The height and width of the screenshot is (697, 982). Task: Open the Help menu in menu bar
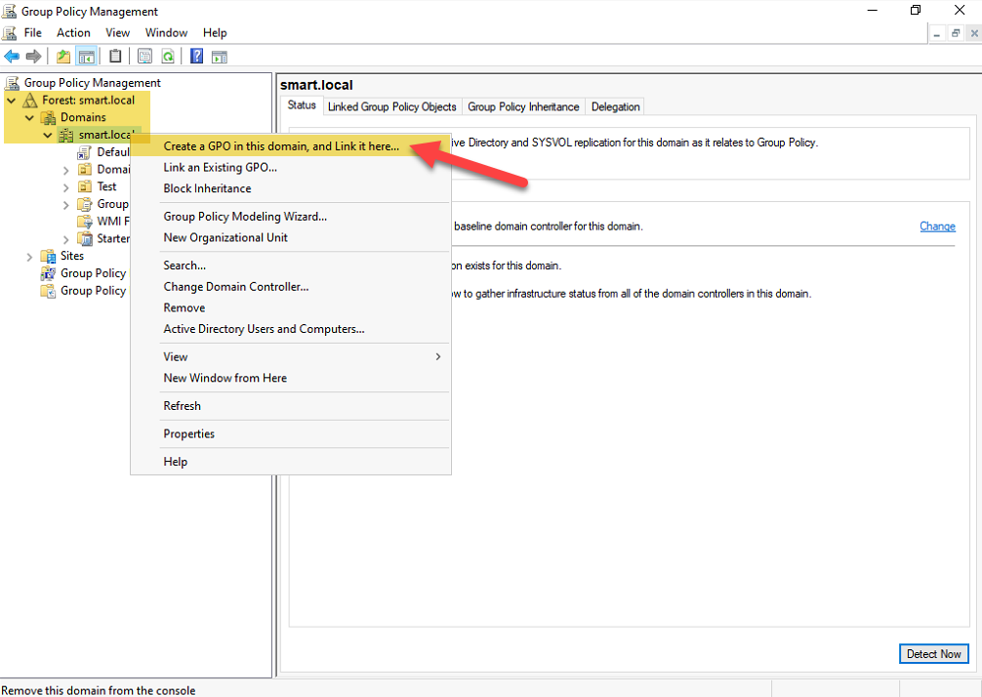215,32
